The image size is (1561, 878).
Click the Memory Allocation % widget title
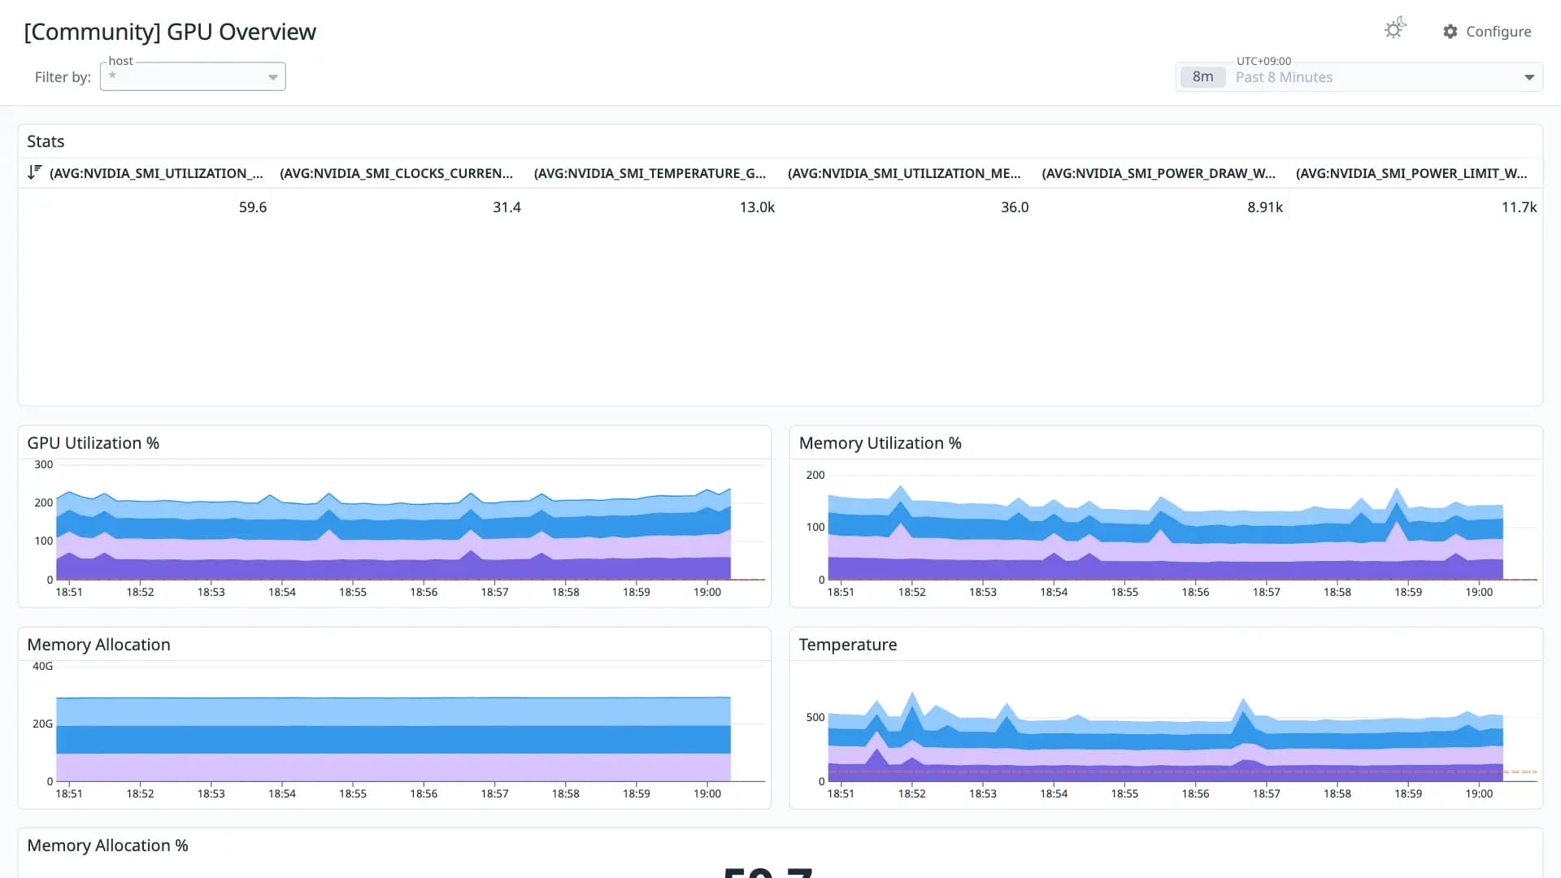pyautogui.click(x=107, y=845)
